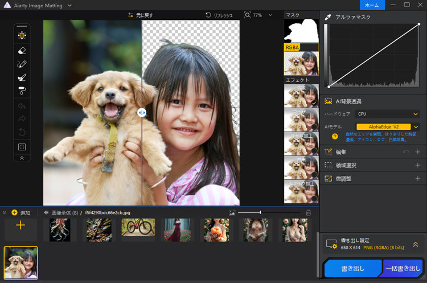Click the yellow 追加 add button

(20, 213)
